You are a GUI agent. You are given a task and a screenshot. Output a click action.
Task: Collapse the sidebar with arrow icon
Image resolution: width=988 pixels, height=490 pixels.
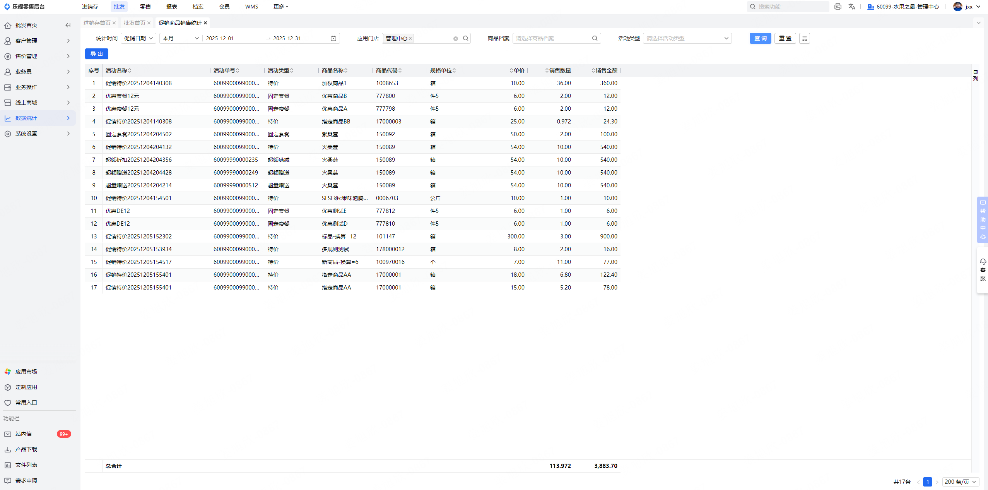(x=68, y=25)
